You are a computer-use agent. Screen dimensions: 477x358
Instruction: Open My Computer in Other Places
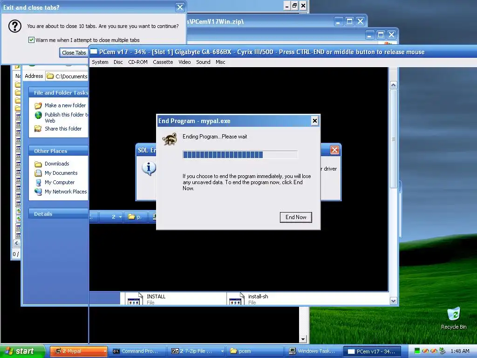pos(60,182)
